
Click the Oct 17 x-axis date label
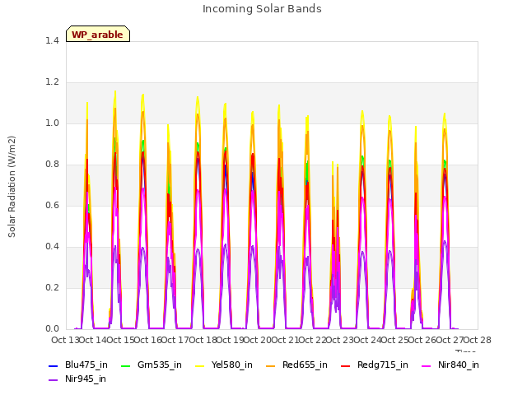[175, 340]
